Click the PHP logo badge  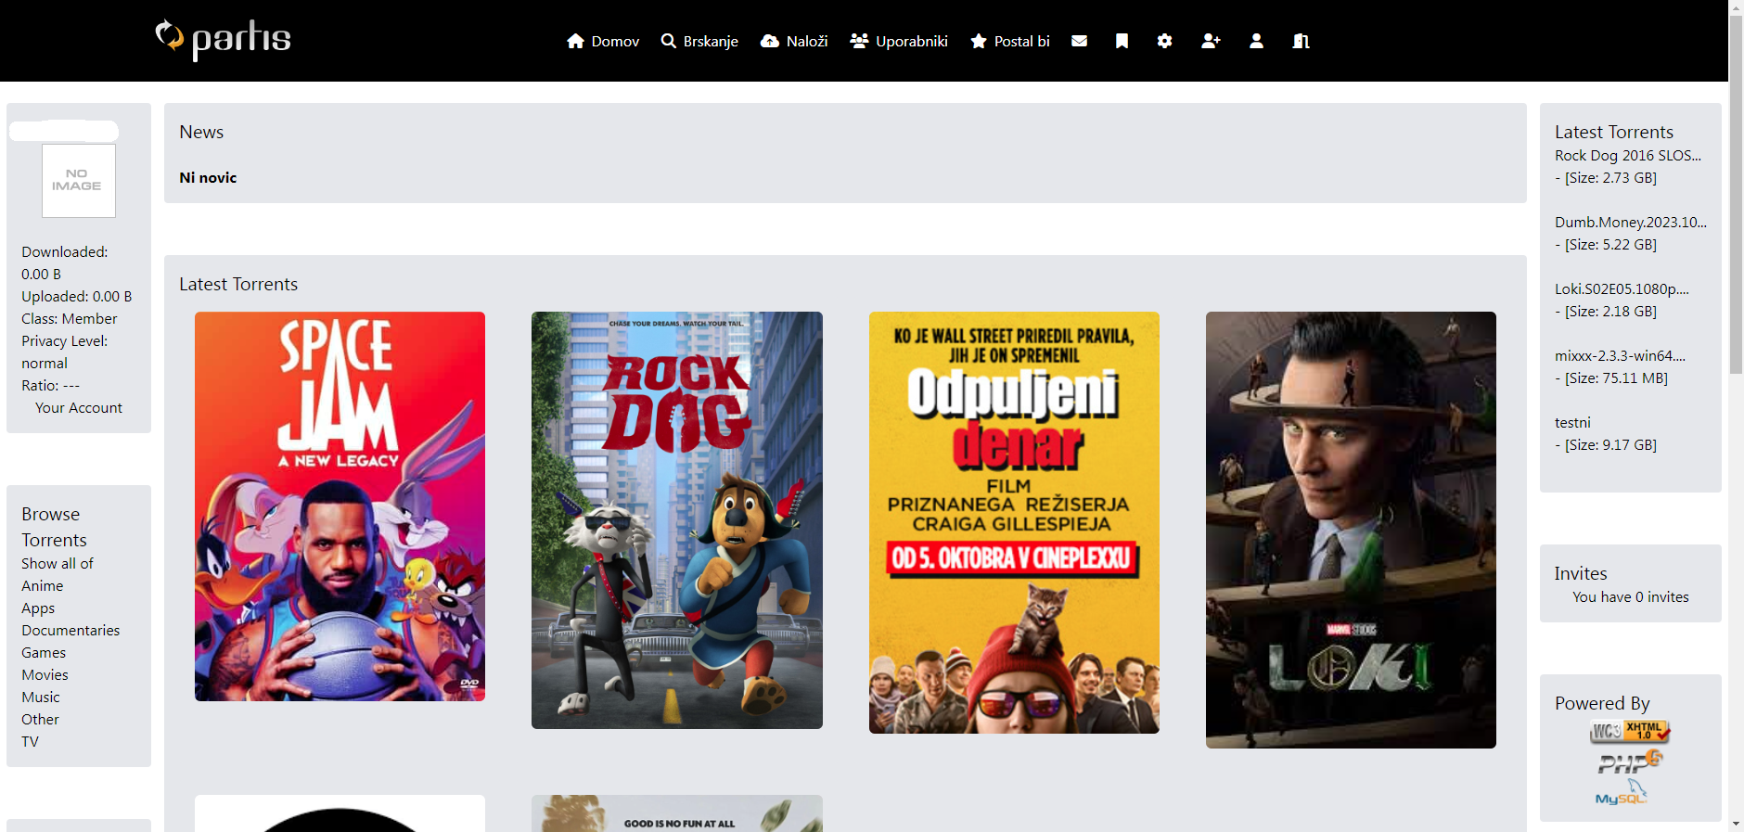(x=1630, y=762)
